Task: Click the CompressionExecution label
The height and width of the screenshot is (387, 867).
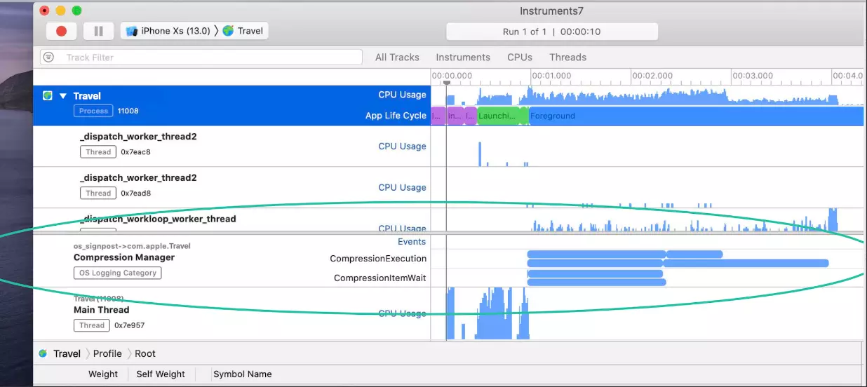Action: point(378,259)
